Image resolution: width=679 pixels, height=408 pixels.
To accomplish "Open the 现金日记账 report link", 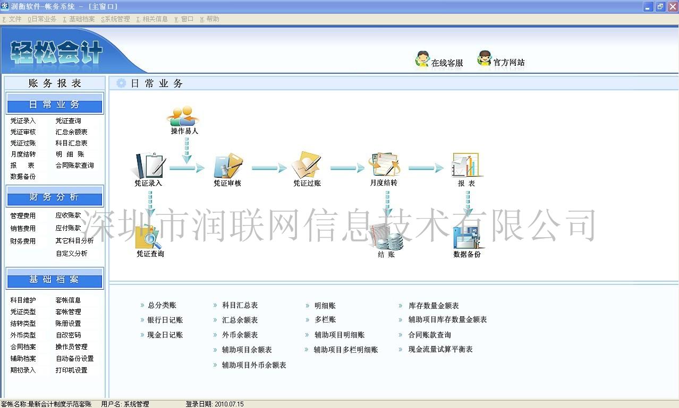I will point(165,335).
